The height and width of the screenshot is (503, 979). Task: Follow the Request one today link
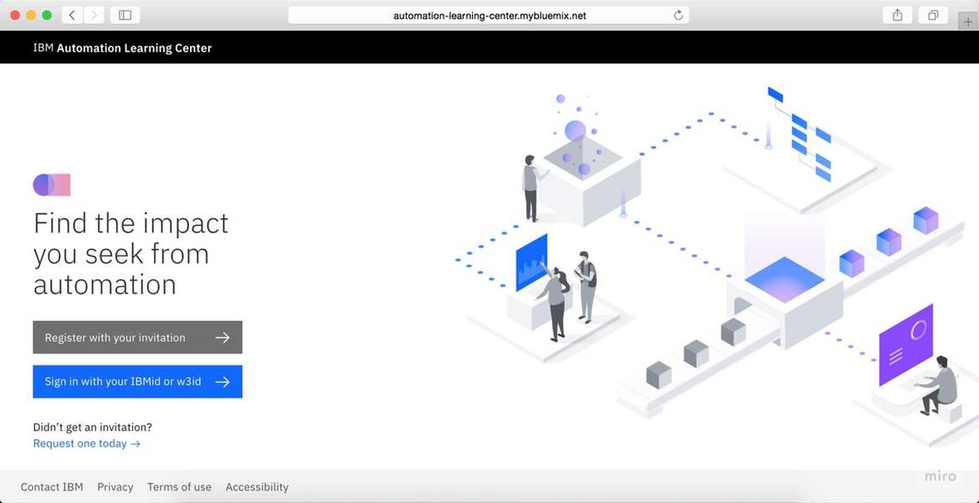[87, 444]
